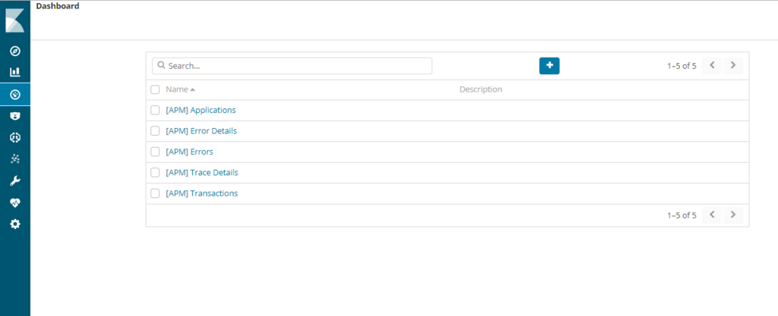Click the bottom next page arrow
The height and width of the screenshot is (316, 778).
[x=733, y=215]
